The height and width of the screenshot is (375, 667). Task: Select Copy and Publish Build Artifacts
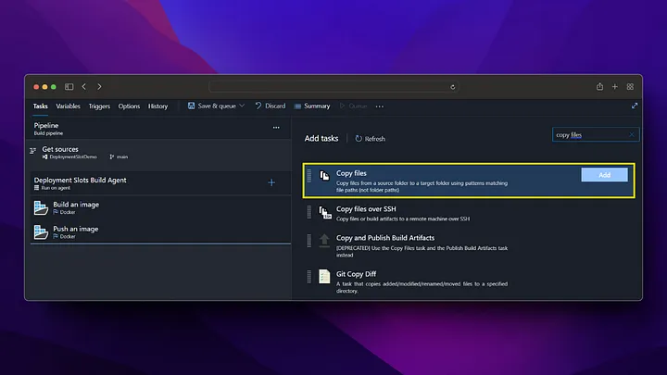[x=469, y=245]
